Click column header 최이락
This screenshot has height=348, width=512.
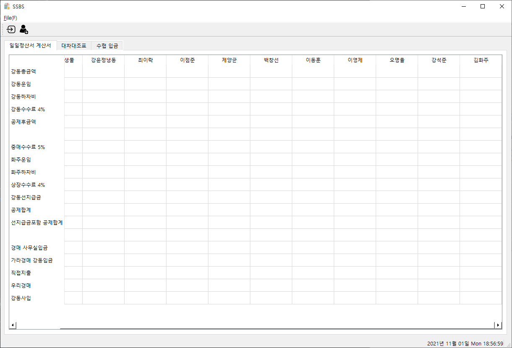(x=145, y=60)
